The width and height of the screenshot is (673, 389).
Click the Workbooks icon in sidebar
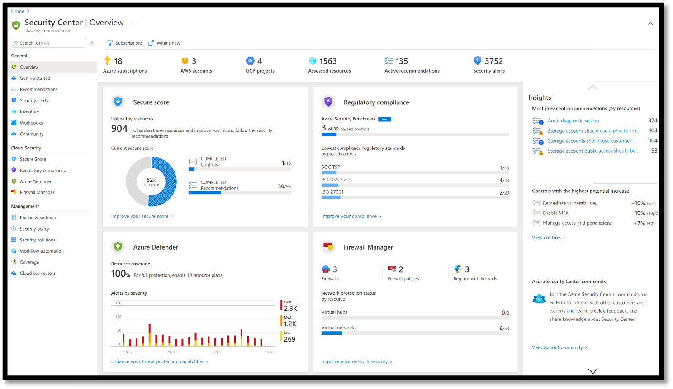point(14,123)
